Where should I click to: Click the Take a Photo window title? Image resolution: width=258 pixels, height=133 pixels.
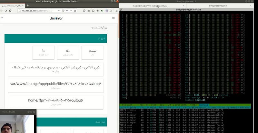tap(9, 112)
